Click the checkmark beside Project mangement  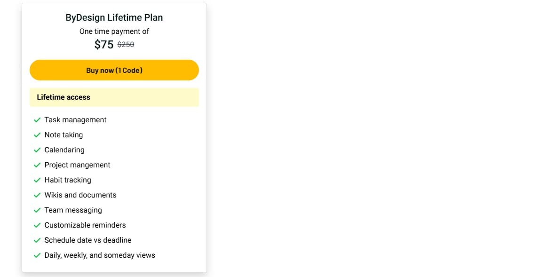[x=37, y=165]
